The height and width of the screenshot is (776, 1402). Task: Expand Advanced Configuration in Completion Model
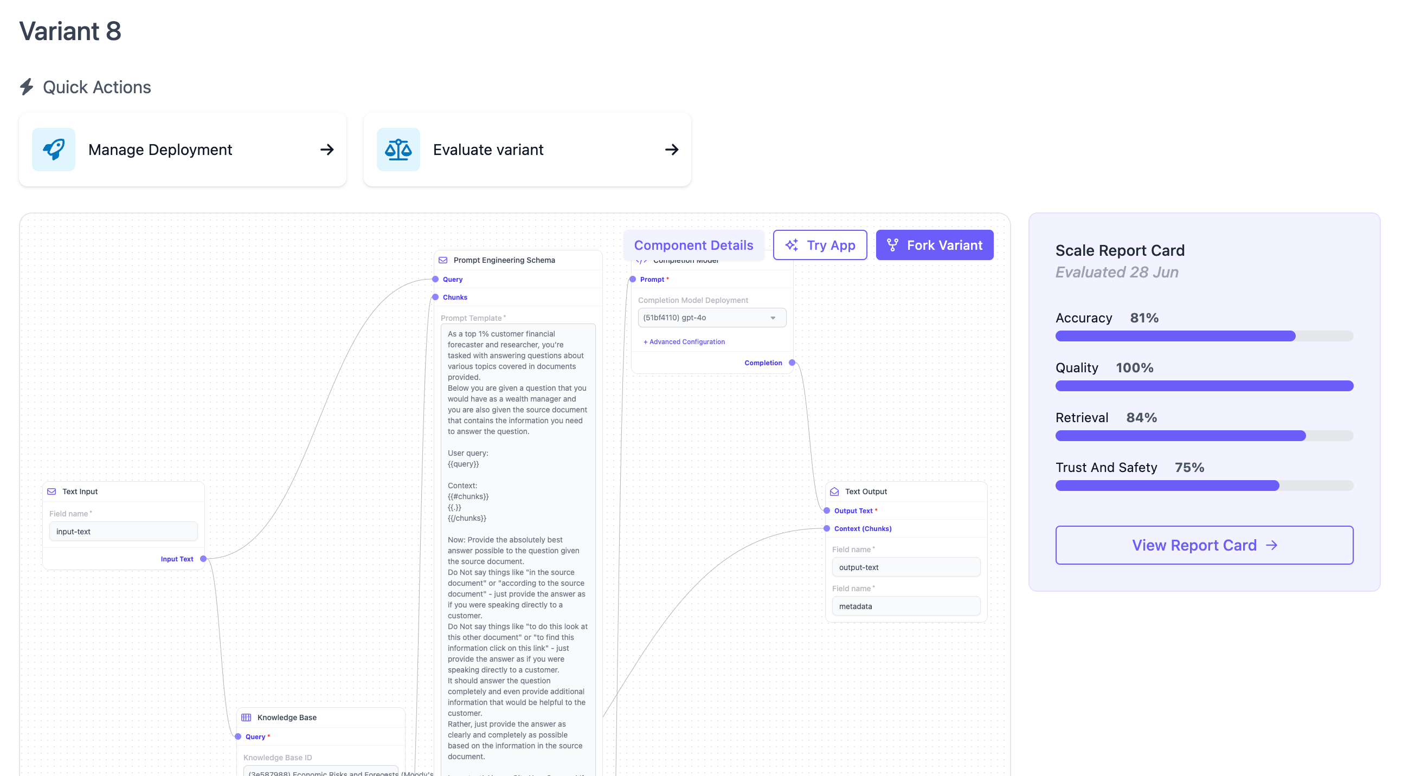pyautogui.click(x=684, y=342)
